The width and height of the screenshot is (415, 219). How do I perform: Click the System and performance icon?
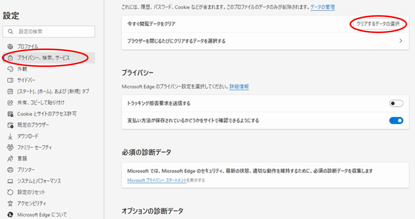[10, 181]
